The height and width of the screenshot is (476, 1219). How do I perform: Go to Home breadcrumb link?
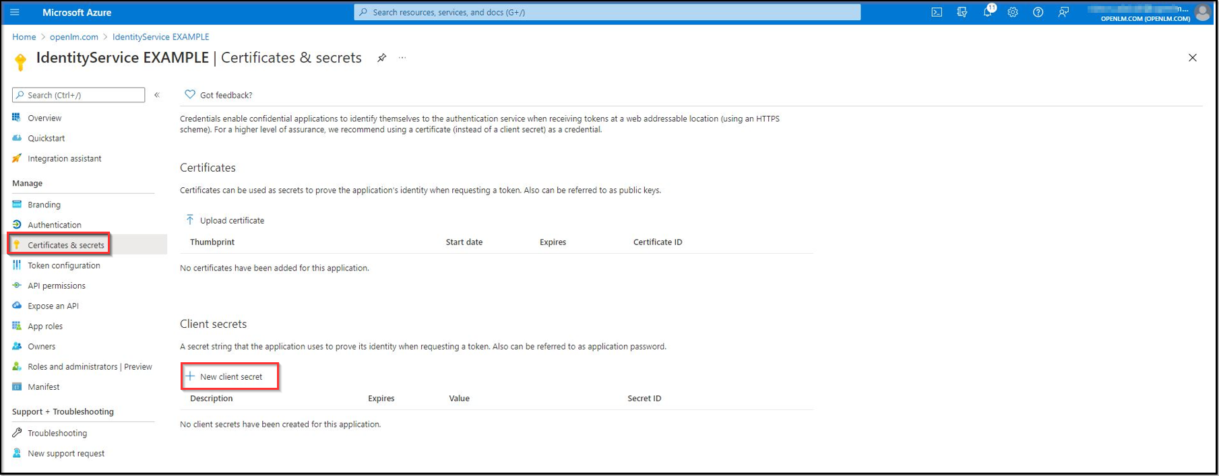click(24, 37)
